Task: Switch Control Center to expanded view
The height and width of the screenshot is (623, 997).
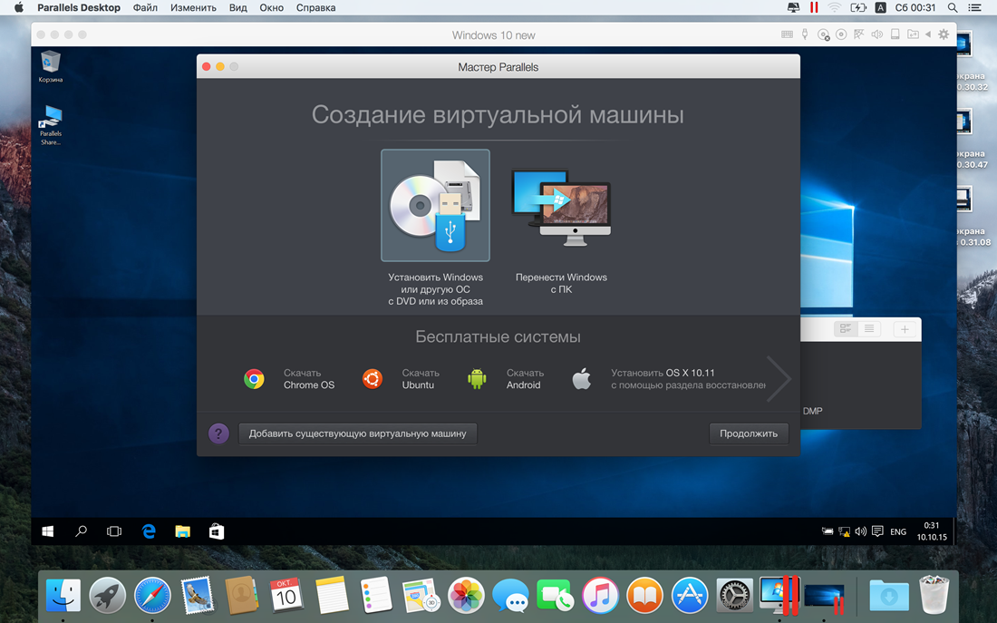Action: pos(845,329)
